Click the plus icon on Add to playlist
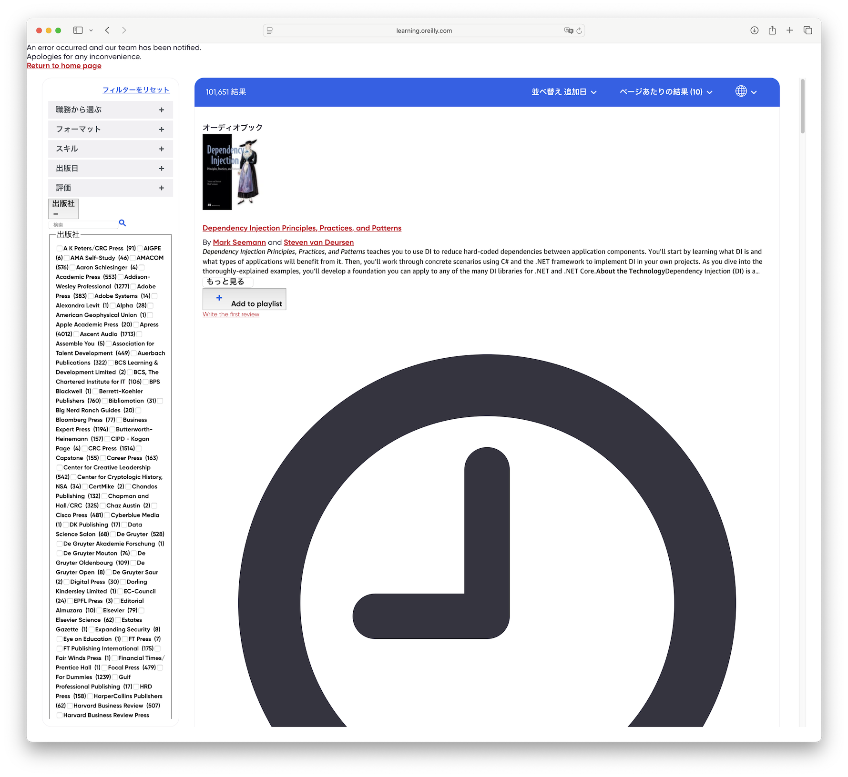848x777 pixels. tap(219, 298)
